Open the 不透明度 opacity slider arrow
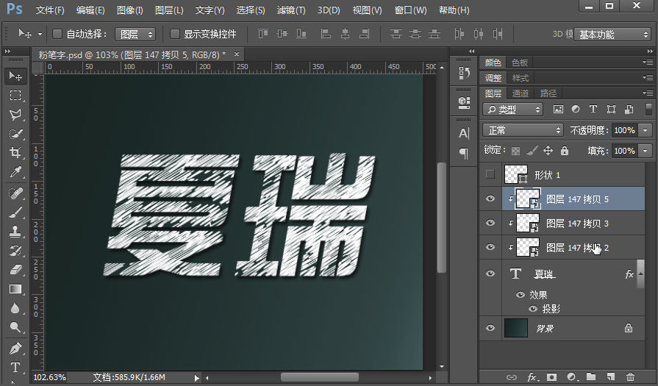Screen dimensions: 658x386 [646, 130]
